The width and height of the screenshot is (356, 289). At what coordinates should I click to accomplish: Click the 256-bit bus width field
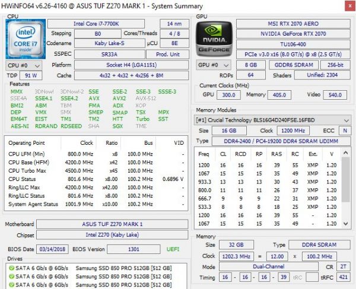tap(335, 65)
